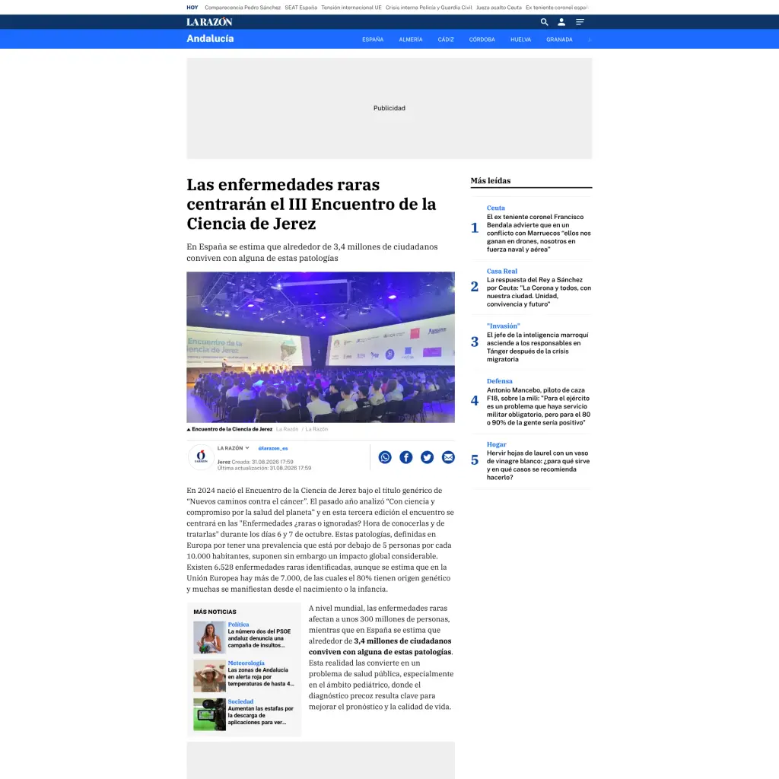
Task: Click the La Razón header logo
Action: (x=209, y=22)
